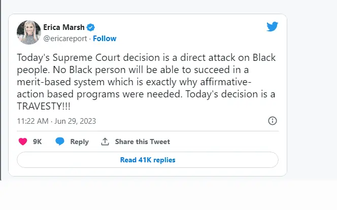Select Share this Tweet
337x210 pixels.
tap(142, 142)
